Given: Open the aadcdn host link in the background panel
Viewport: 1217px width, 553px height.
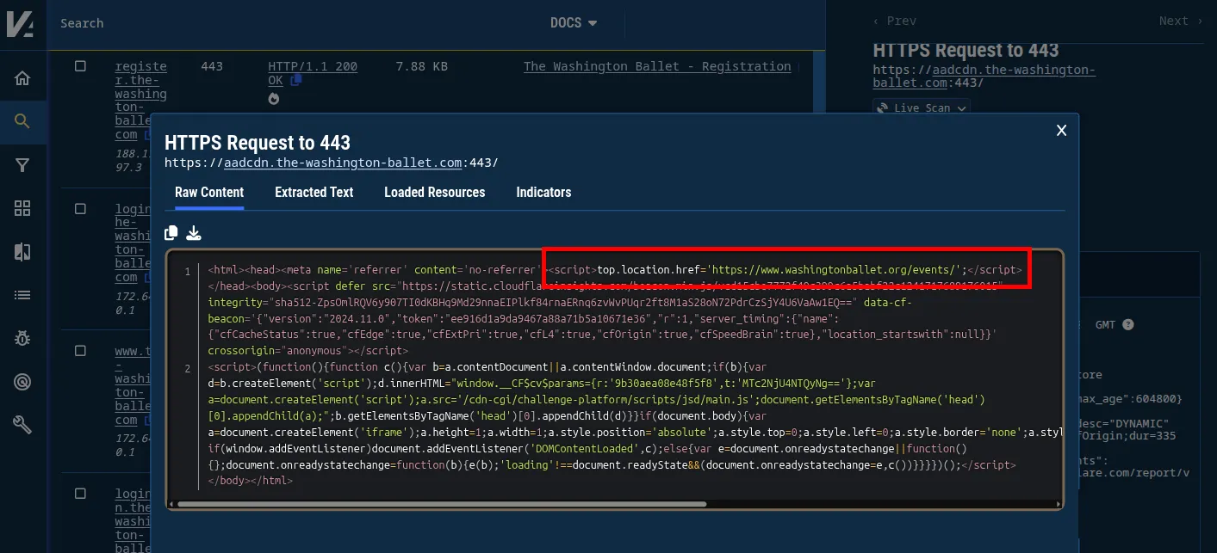Looking at the screenshot, I should [984, 77].
